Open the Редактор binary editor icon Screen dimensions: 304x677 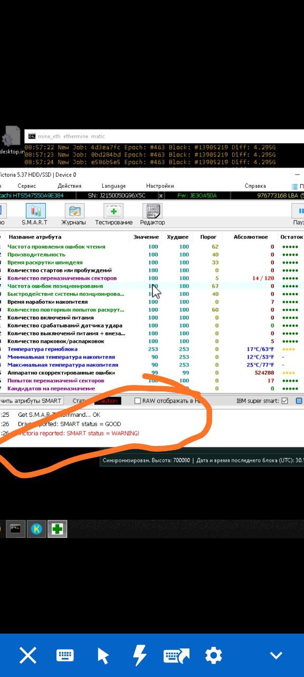pyautogui.click(x=152, y=214)
